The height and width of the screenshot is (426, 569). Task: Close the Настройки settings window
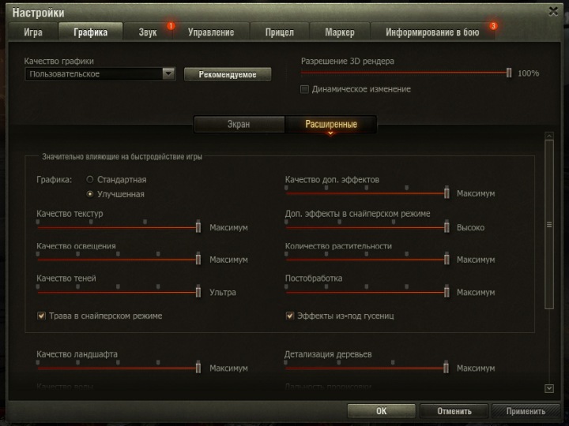[553, 11]
